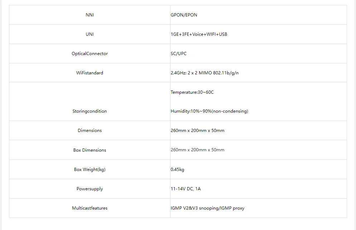Select the 2.4GHz MIMO 802.11b/g/n text
The width and height of the screenshot is (356, 230).
click(x=205, y=73)
